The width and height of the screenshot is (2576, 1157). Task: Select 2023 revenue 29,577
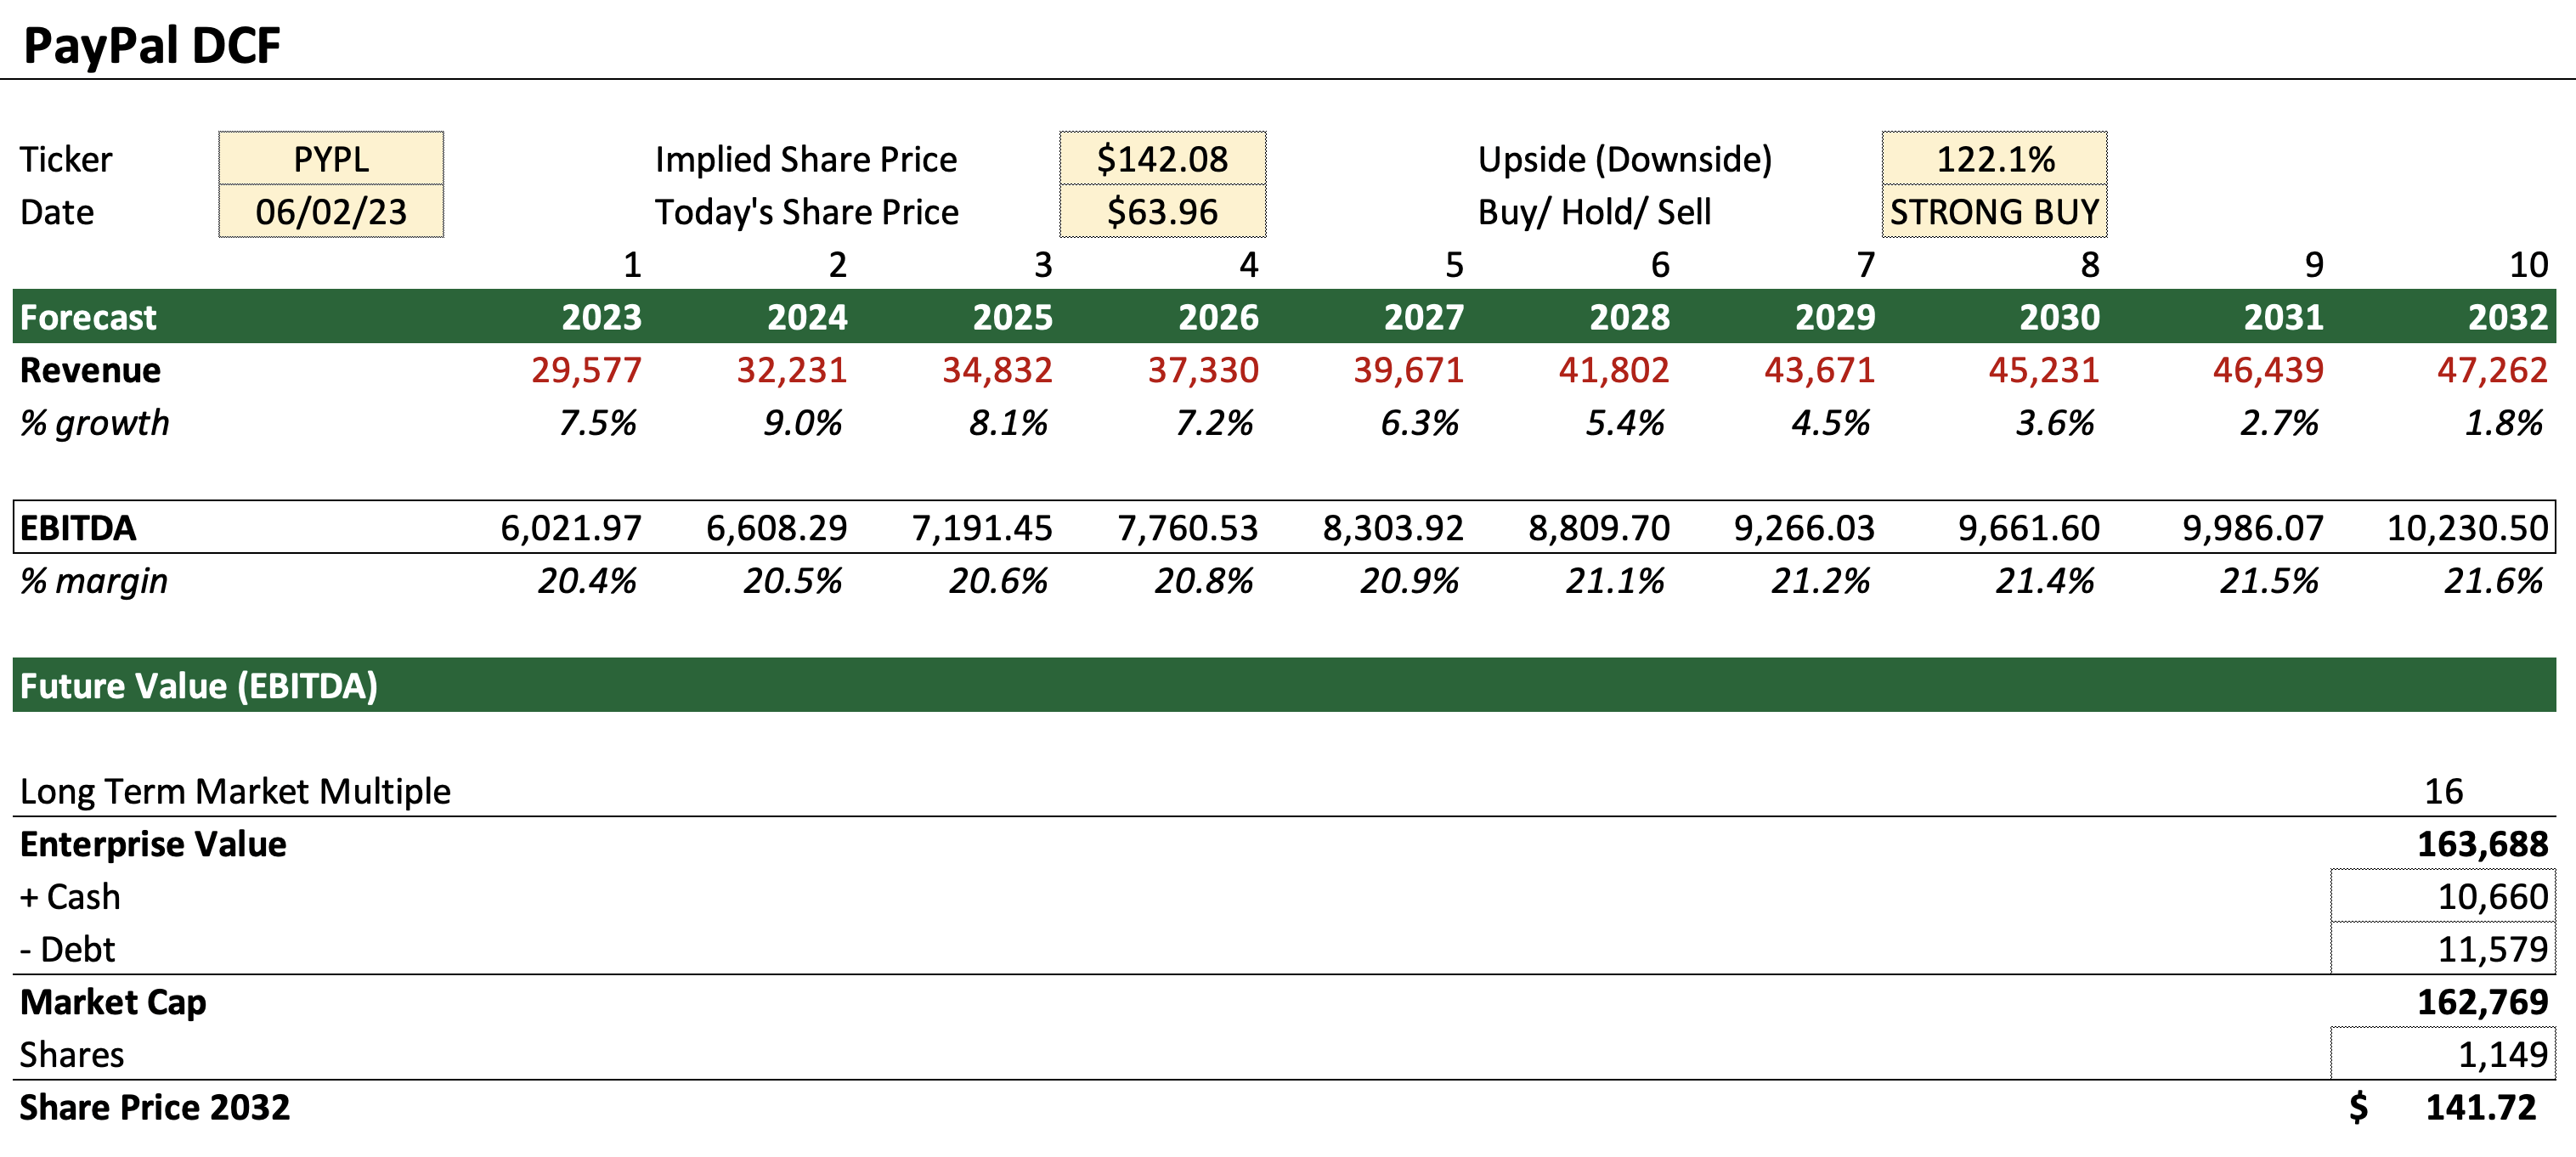click(x=586, y=370)
